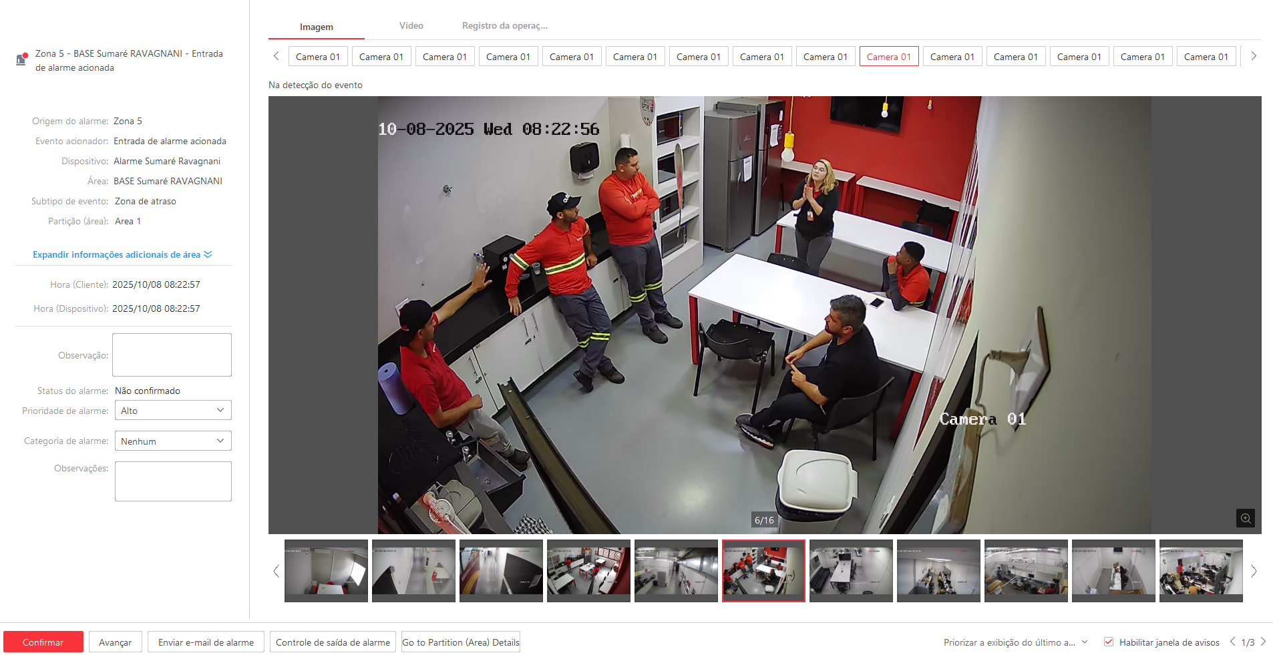Click the red Confirmar button
Viewport: 1273px width, 655px height.
coord(43,642)
